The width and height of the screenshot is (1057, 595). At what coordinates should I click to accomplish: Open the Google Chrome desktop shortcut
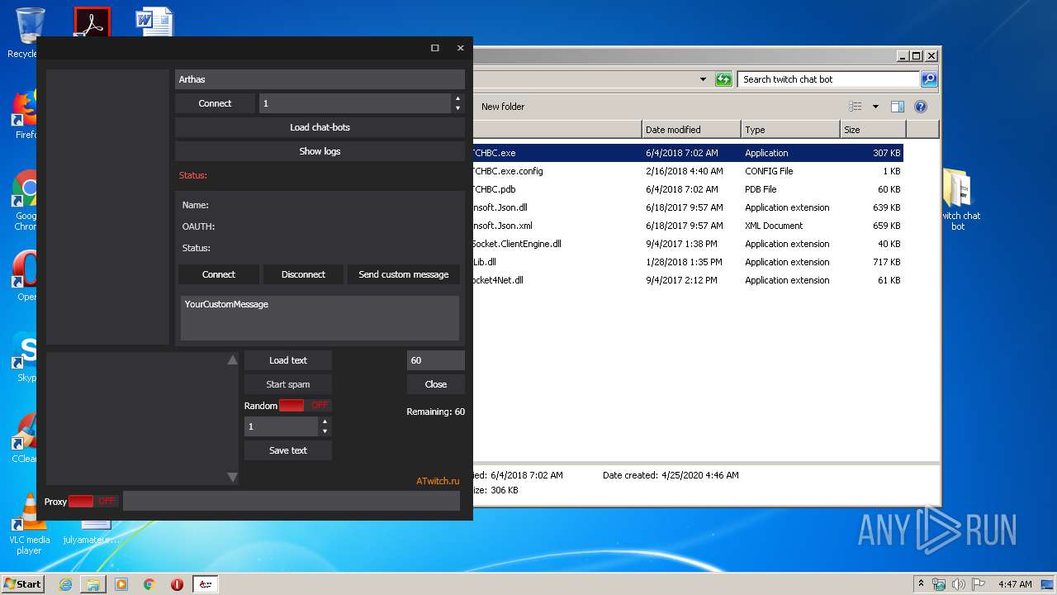(x=25, y=201)
